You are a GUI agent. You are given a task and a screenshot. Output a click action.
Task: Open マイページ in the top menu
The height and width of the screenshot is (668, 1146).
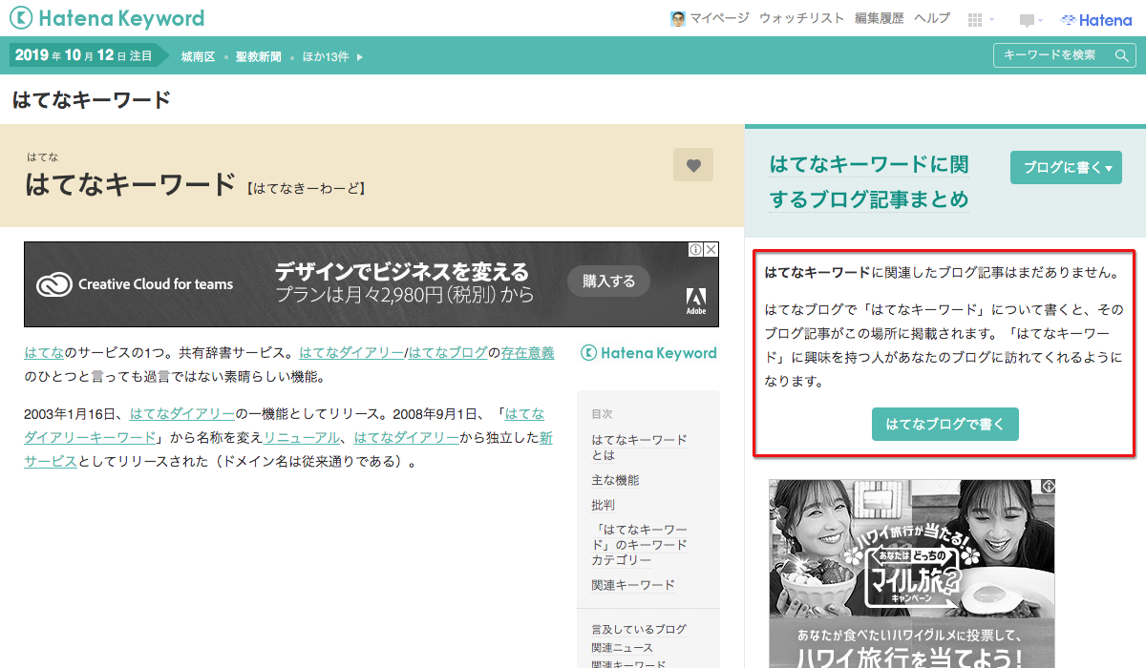(x=720, y=18)
